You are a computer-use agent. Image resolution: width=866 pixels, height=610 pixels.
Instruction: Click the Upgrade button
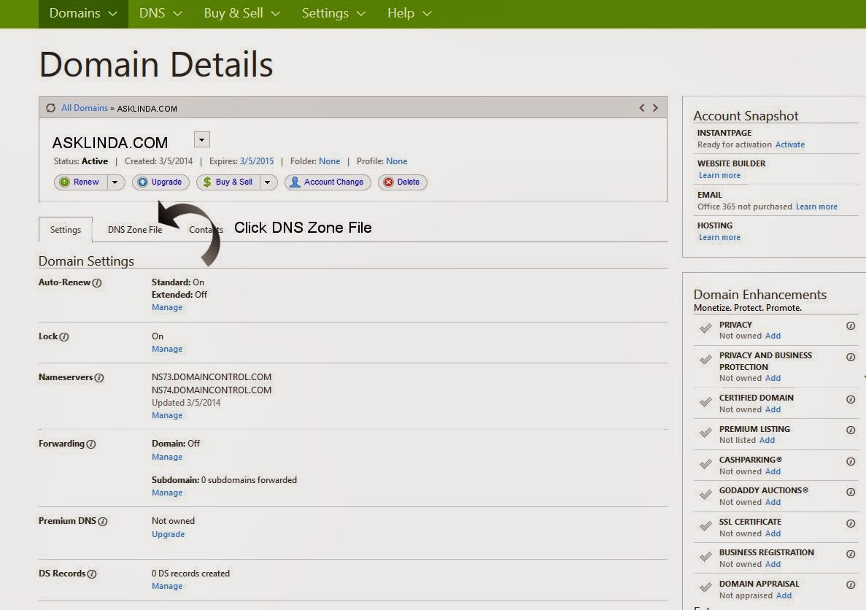click(161, 182)
